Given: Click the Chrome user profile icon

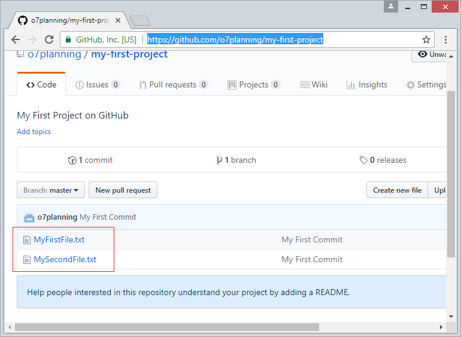Looking at the screenshot, I should click(x=391, y=7).
